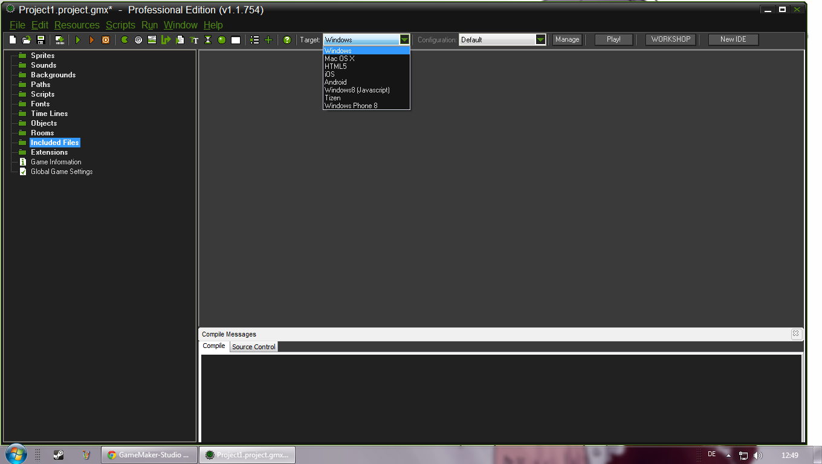Choose Windows Phone 8 as target
The height and width of the screenshot is (464, 822).
click(x=366, y=106)
